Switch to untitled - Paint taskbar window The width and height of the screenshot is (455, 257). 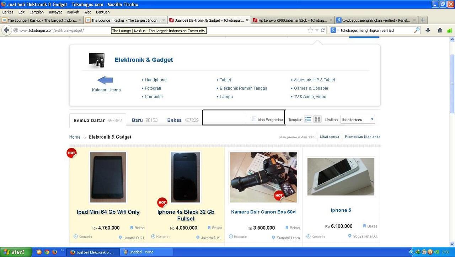146,252
